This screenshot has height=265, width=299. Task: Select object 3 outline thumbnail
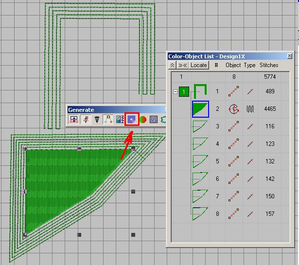(x=200, y=126)
